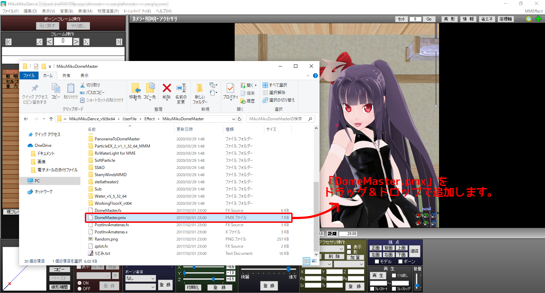
Task: Open the ファイル tab in Explorer
Action: point(29,76)
